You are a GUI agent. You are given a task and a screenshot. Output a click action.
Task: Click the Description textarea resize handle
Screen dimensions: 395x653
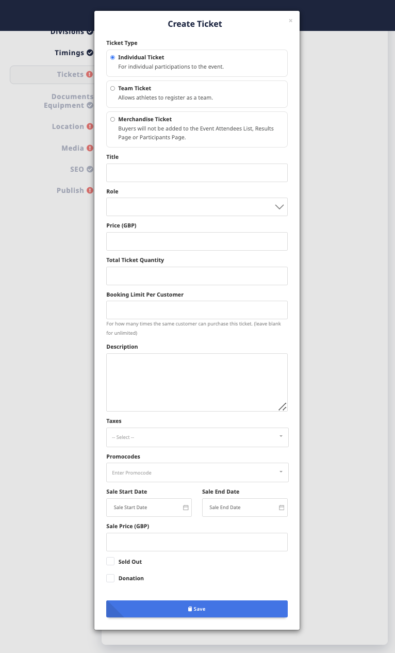coord(282,406)
